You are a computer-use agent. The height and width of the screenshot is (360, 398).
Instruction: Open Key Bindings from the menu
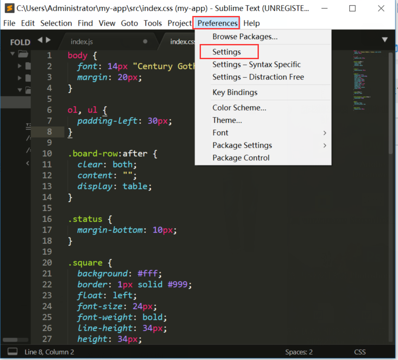tap(263, 92)
